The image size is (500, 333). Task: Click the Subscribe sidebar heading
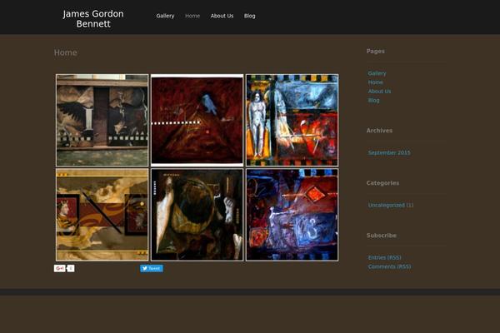(x=382, y=236)
